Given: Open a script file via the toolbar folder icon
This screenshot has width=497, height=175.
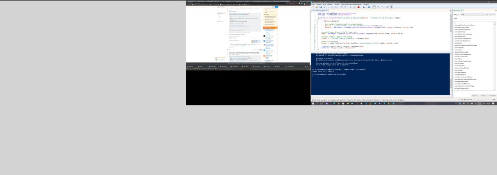Looking at the screenshot, I should tap(316, 7).
